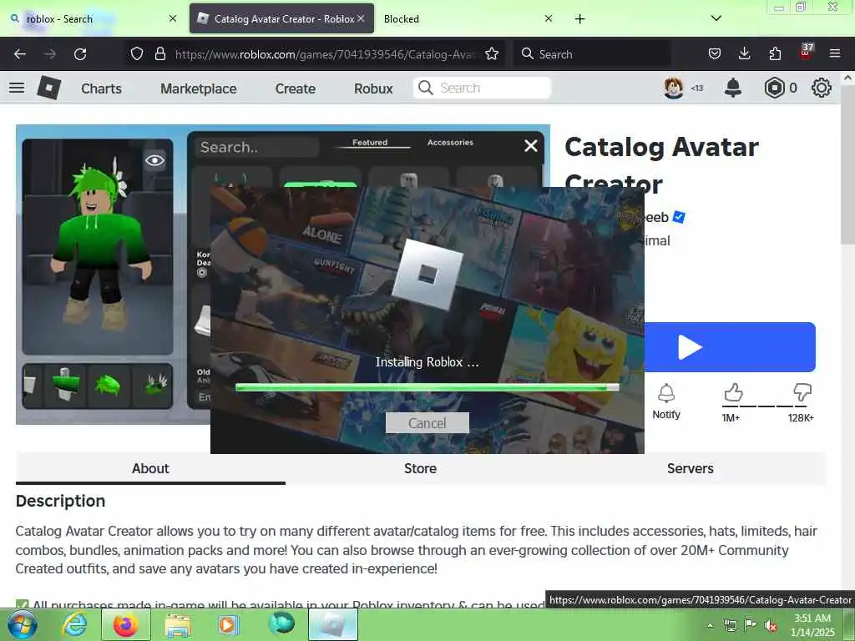855x641 pixels.
Task: Open the Roblox side navigation hamburger menu
Action: [17, 88]
